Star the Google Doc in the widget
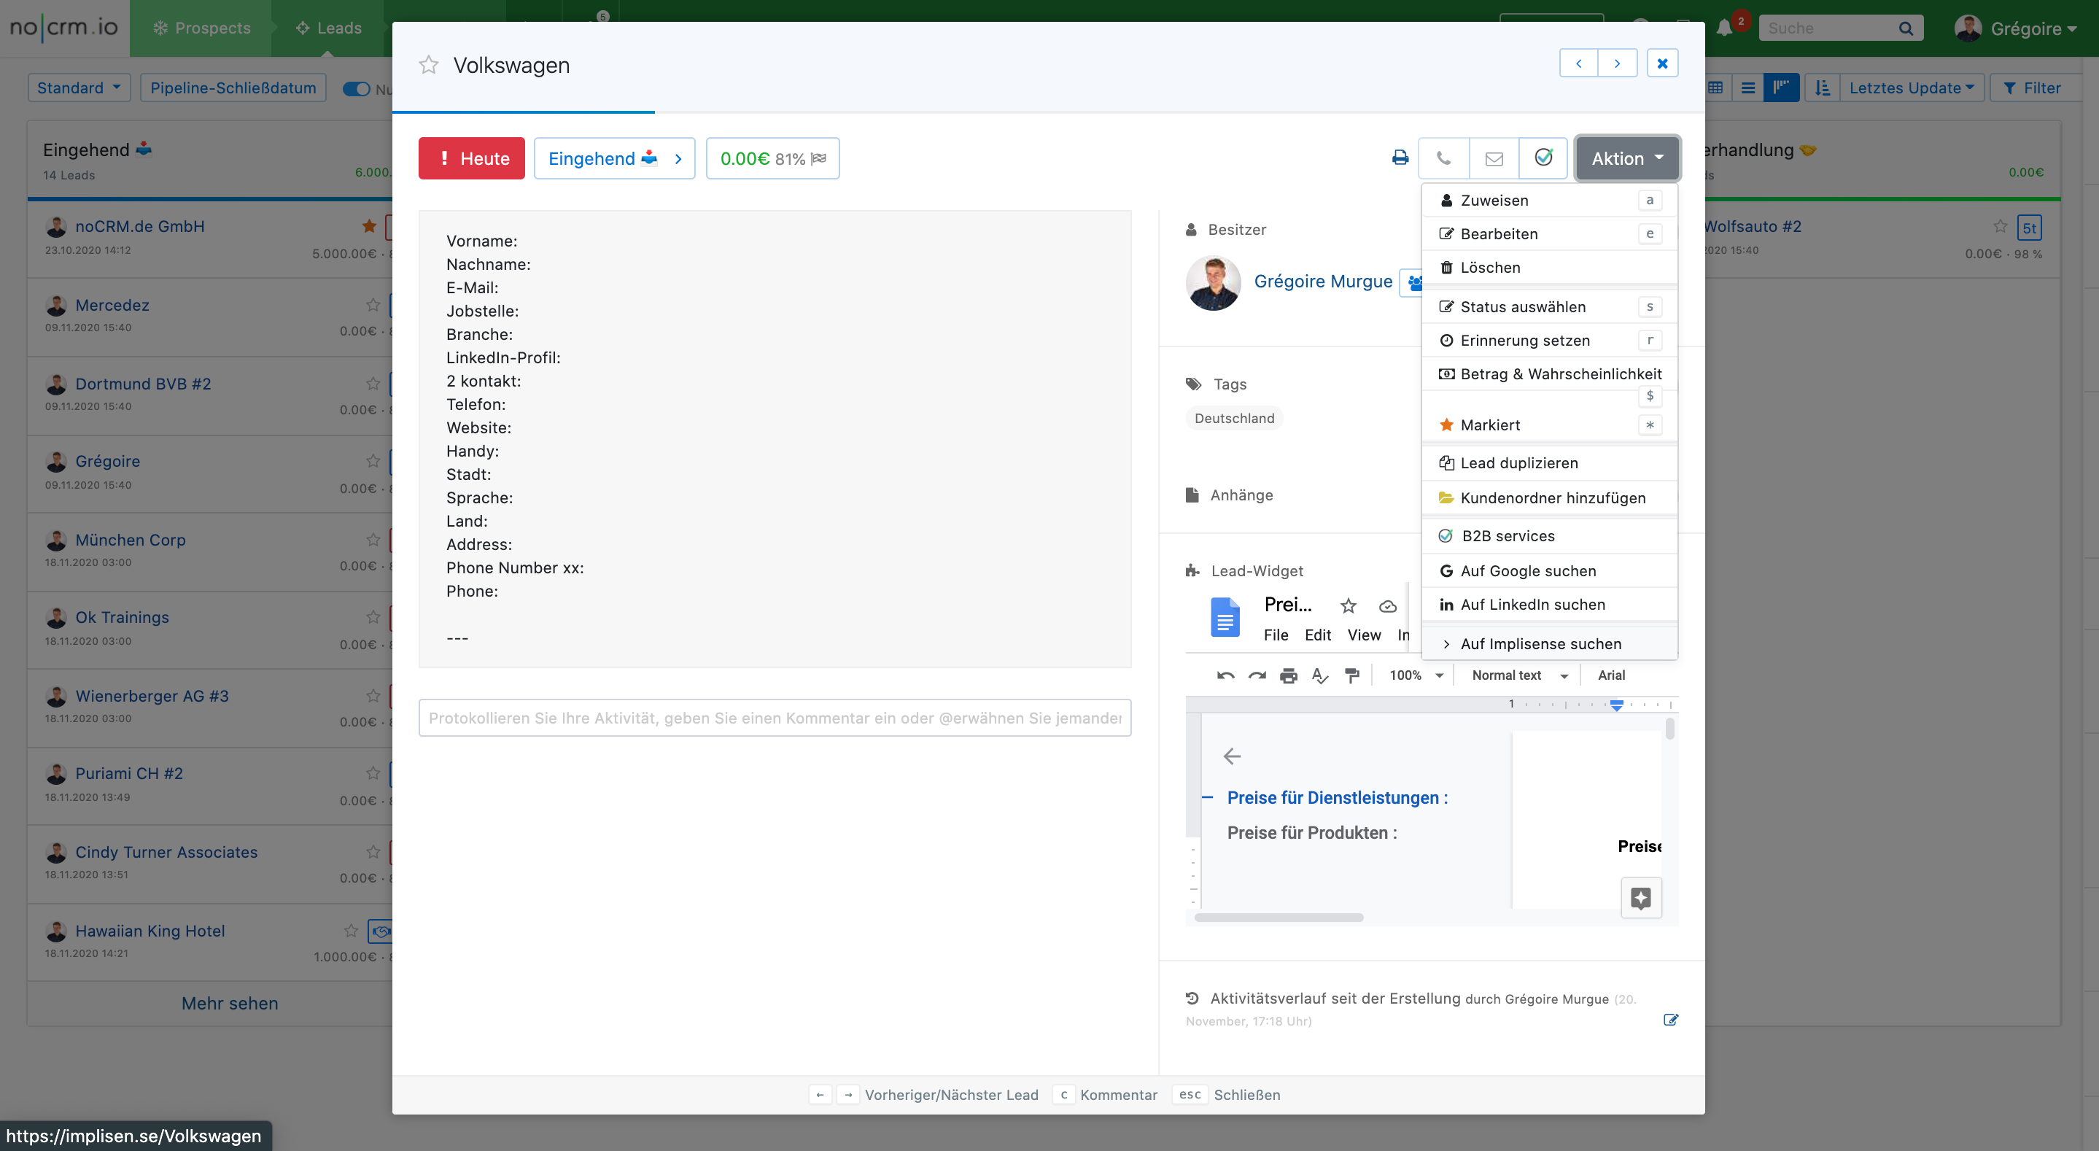This screenshot has width=2099, height=1151. [x=1349, y=605]
